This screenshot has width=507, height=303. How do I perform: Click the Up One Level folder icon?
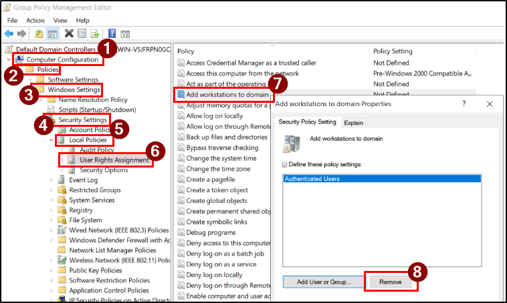[40, 33]
